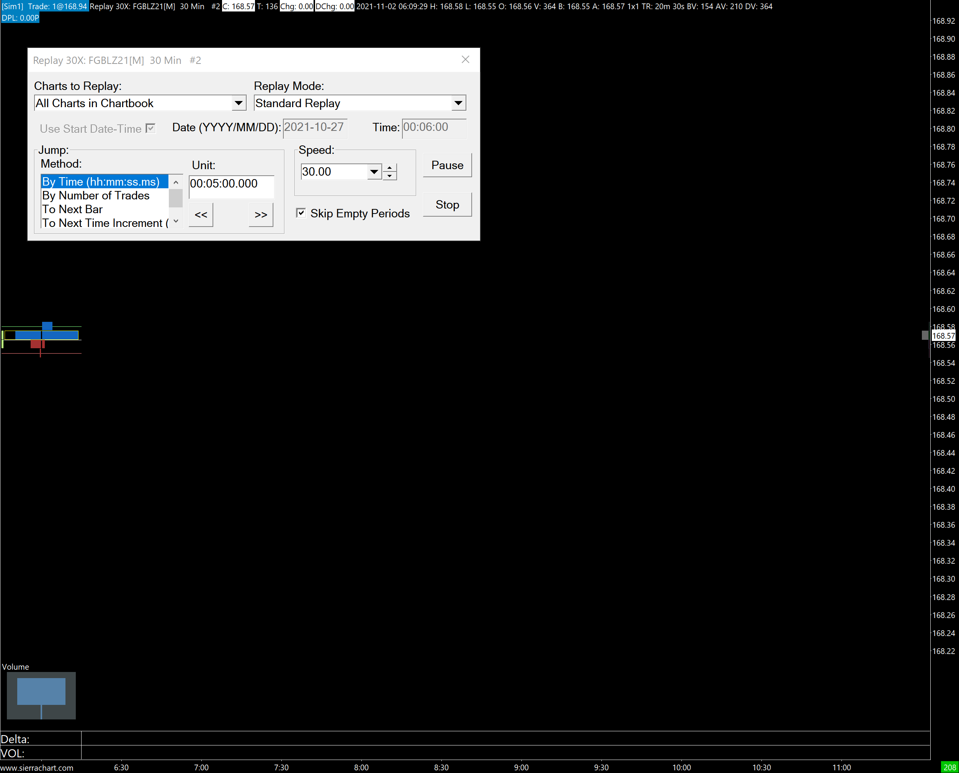The image size is (959, 773).
Task: Select To Next Bar jump method
Action: pyautogui.click(x=72, y=209)
